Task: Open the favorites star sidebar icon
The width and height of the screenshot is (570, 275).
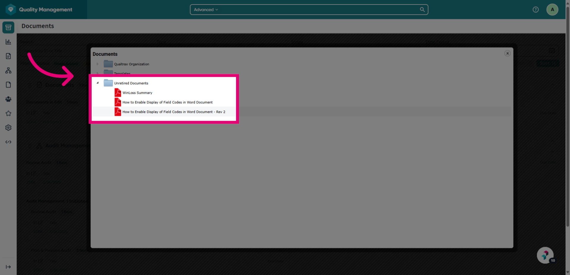Action: (8, 113)
